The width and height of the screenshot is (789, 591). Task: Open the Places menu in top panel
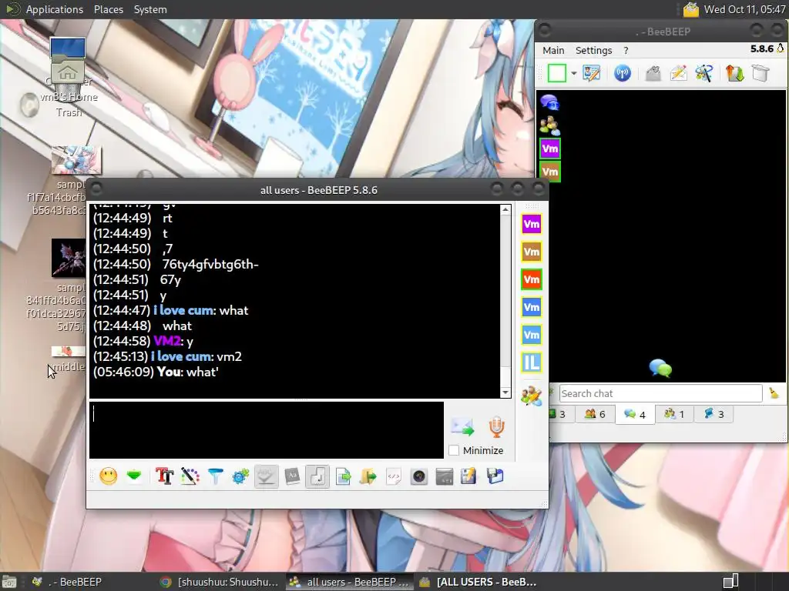(108, 9)
